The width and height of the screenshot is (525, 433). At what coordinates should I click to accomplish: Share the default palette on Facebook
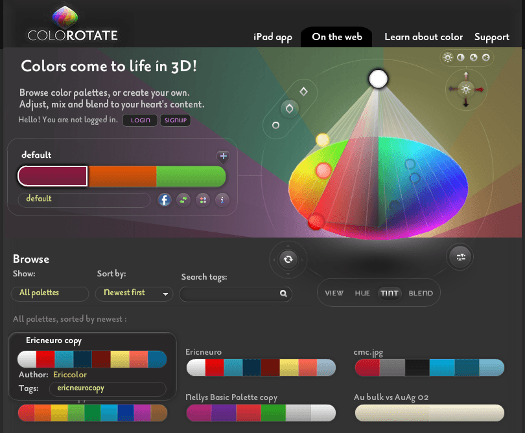pos(165,200)
